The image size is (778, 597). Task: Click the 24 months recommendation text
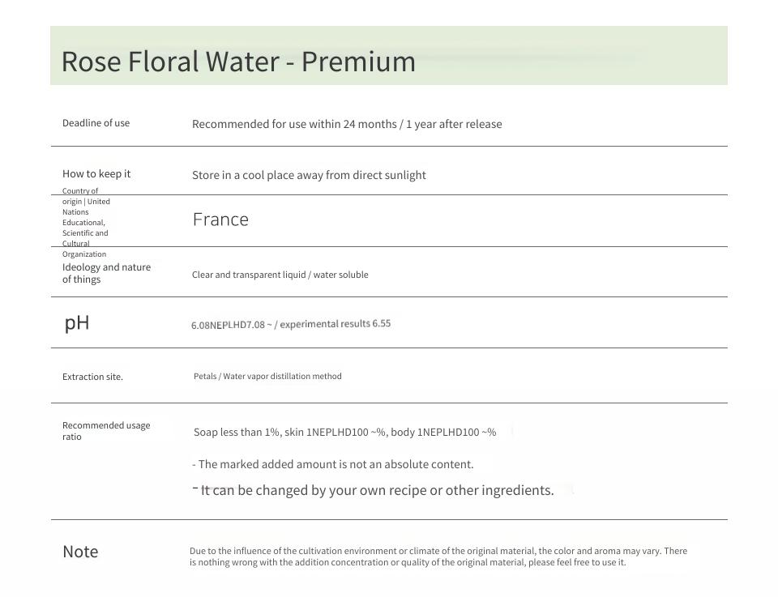347,124
